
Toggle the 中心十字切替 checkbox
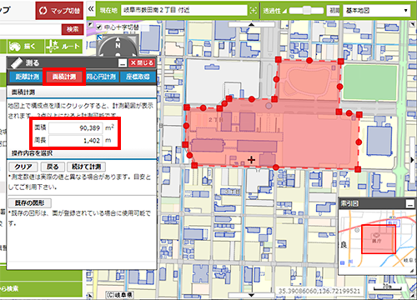(99, 27)
